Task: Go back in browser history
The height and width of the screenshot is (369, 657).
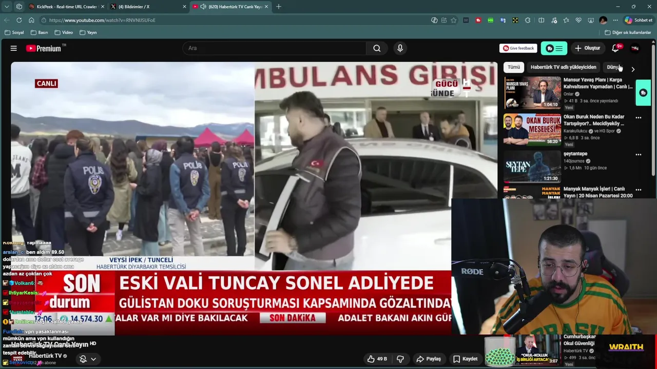Action: (x=7, y=20)
